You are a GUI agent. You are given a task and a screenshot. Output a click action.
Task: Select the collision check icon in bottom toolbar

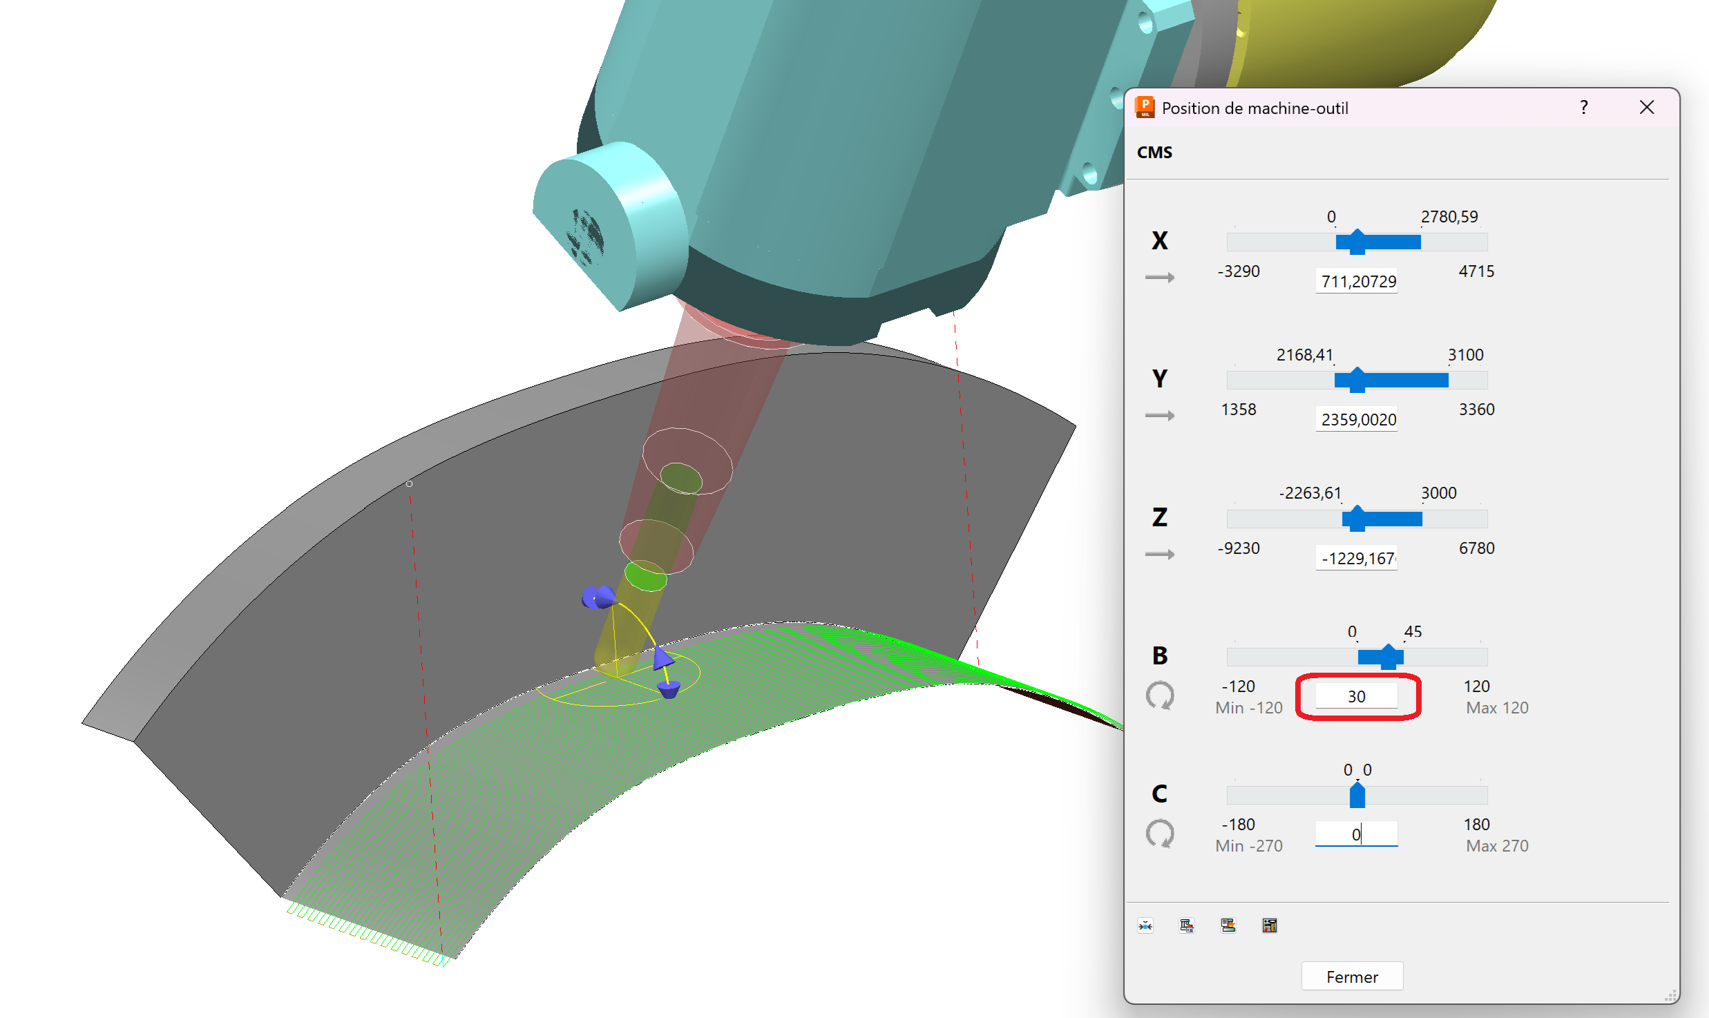[1145, 925]
